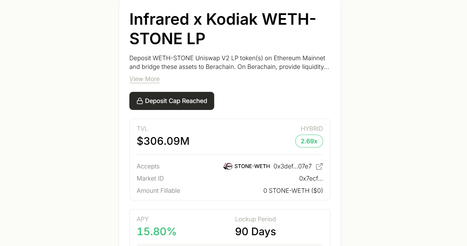Viewport: 467px width, 246px height.
Task: Open the external link icon beside address
Action: tap(319, 166)
